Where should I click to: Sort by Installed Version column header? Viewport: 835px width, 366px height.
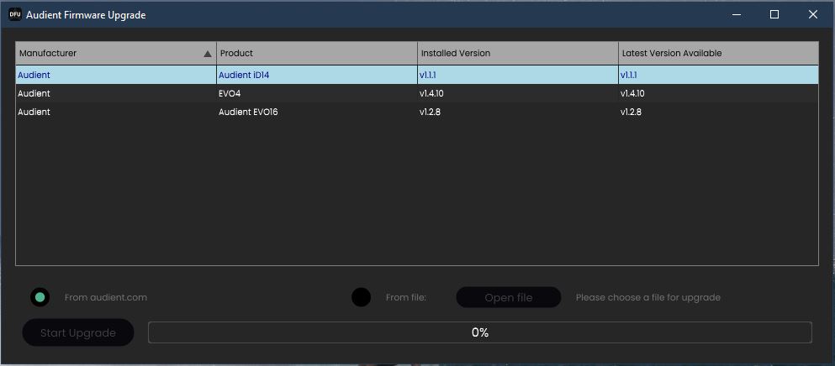(518, 53)
